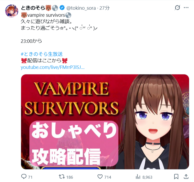Viewport: 194px width, 182px height.
Task: Open the youtube.com/live stream link
Action: [x=53, y=67]
